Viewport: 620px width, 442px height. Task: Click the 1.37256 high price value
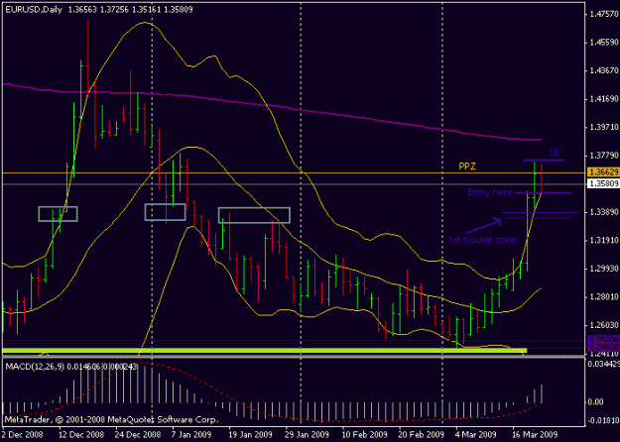[114, 10]
